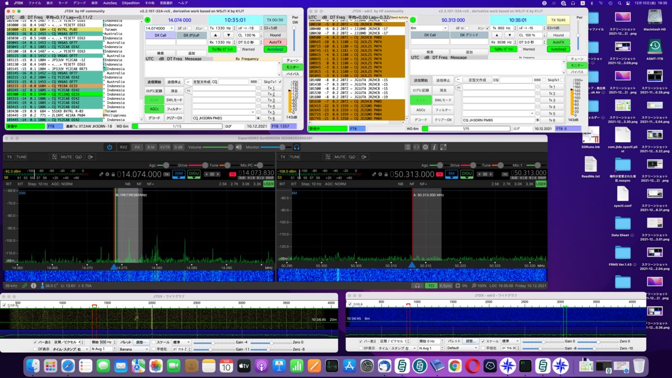Open DXpedition menu in menu bar

pos(131,3)
